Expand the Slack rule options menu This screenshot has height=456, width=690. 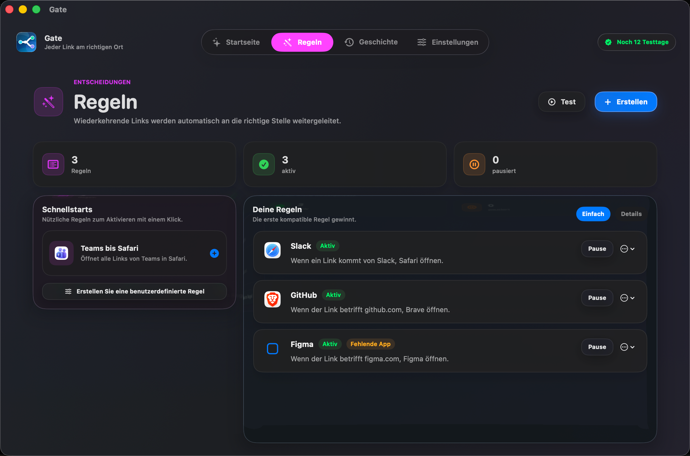point(627,249)
